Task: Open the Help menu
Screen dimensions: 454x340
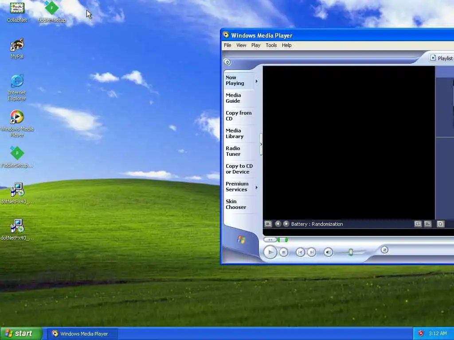Action: [287, 45]
